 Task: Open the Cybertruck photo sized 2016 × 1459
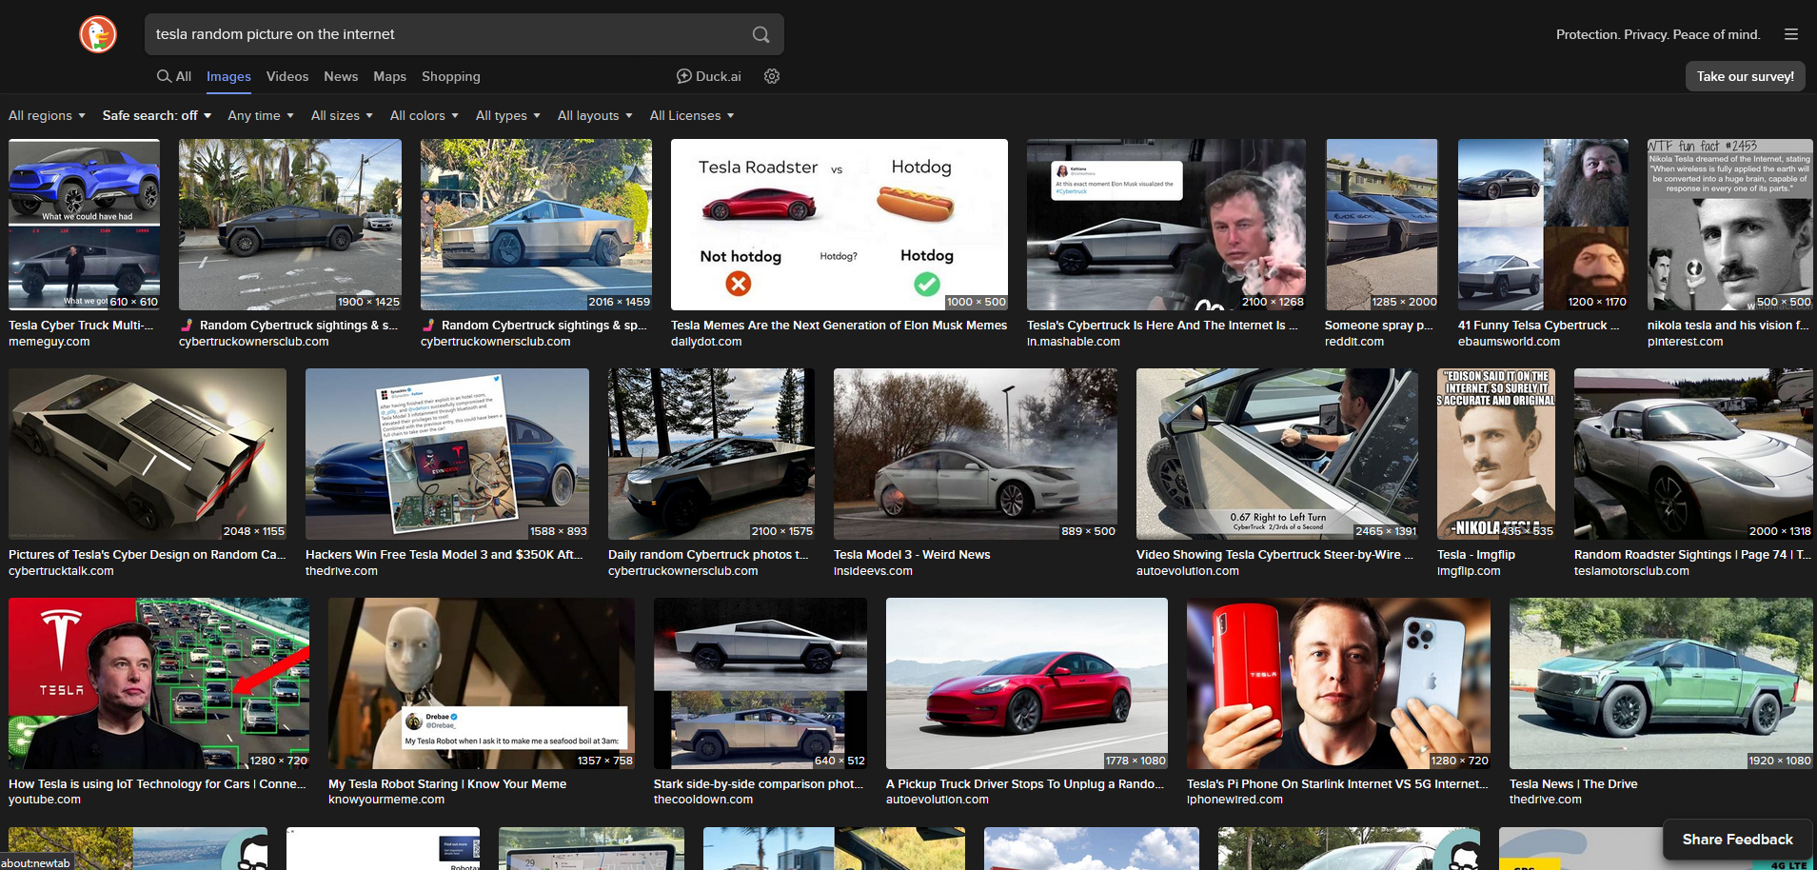(536, 225)
